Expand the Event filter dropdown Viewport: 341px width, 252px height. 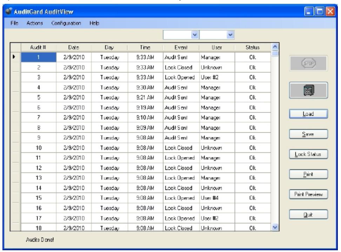195,35
